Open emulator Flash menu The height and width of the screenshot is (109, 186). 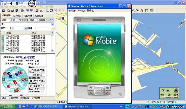81,10
